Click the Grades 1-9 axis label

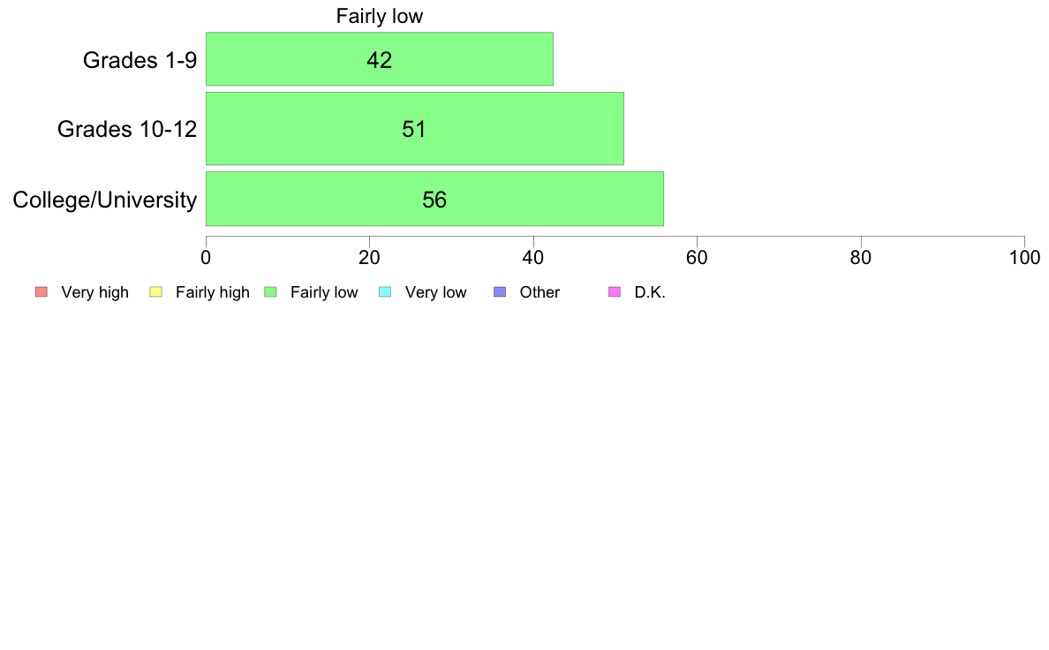pyautogui.click(x=140, y=60)
